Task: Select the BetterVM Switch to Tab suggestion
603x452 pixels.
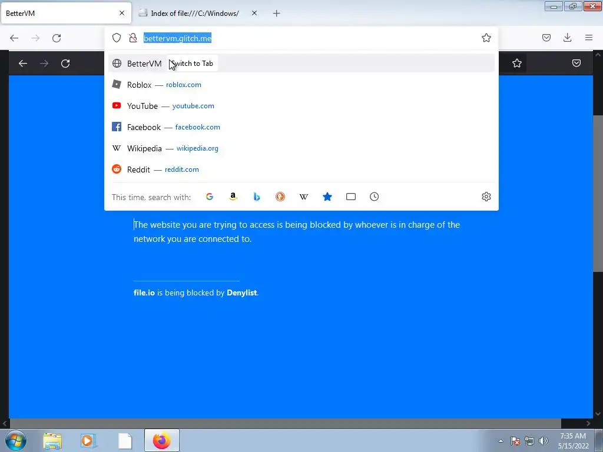Action: click(x=301, y=64)
